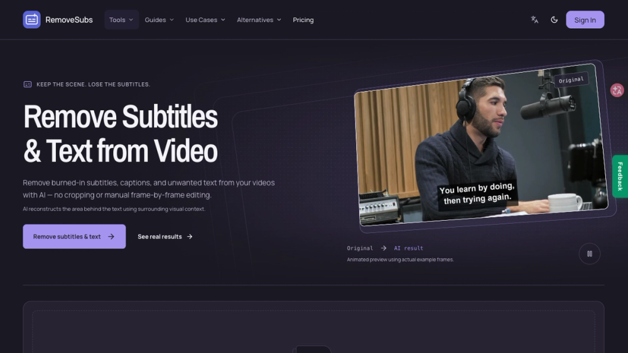Click the RemoveSubs brand name
The height and width of the screenshot is (353, 628).
pos(69,19)
